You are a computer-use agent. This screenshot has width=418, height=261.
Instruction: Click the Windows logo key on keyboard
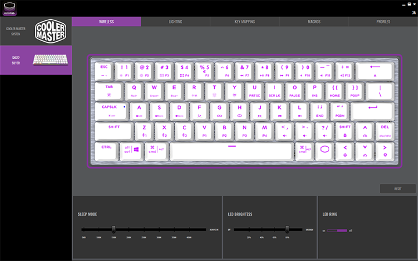[x=136, y=150]
